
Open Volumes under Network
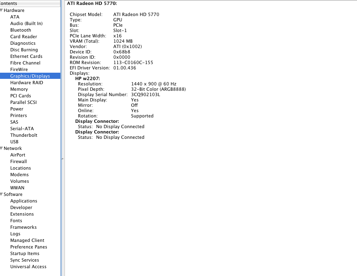(x=20, y=182)
